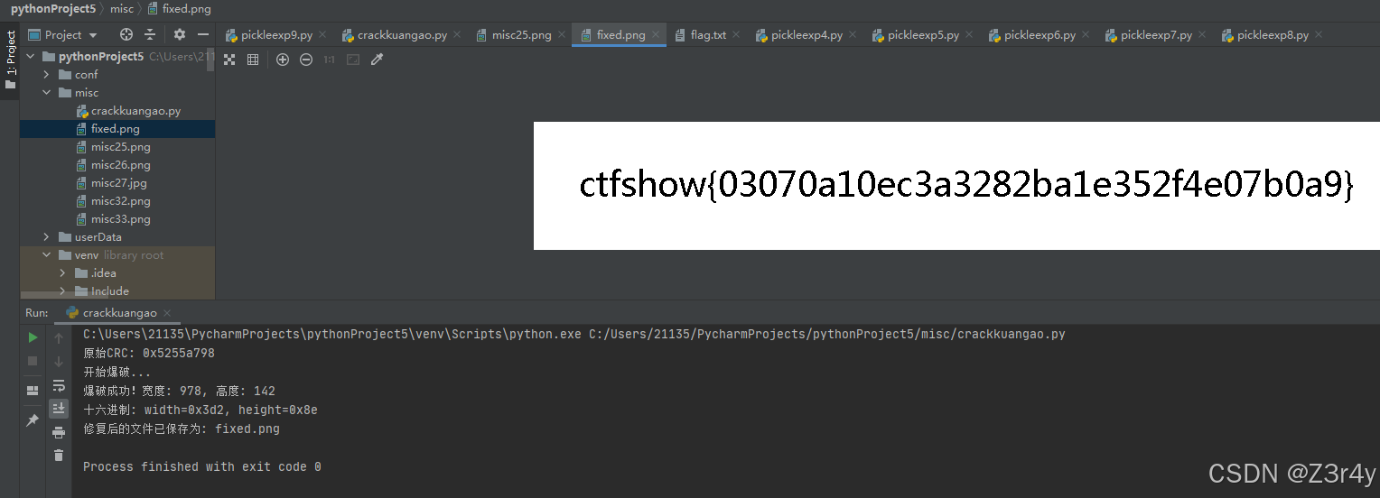Collapse the pythonProject5 root folder
Screen dimensions: 1380x498
[32, 56]
